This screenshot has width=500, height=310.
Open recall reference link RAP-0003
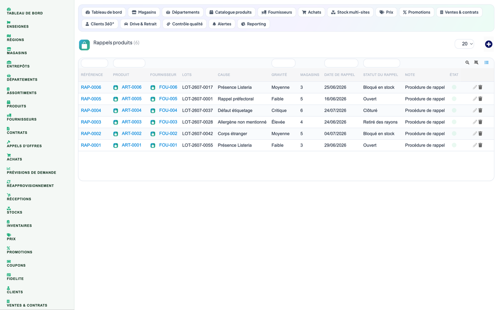(91, 122)
